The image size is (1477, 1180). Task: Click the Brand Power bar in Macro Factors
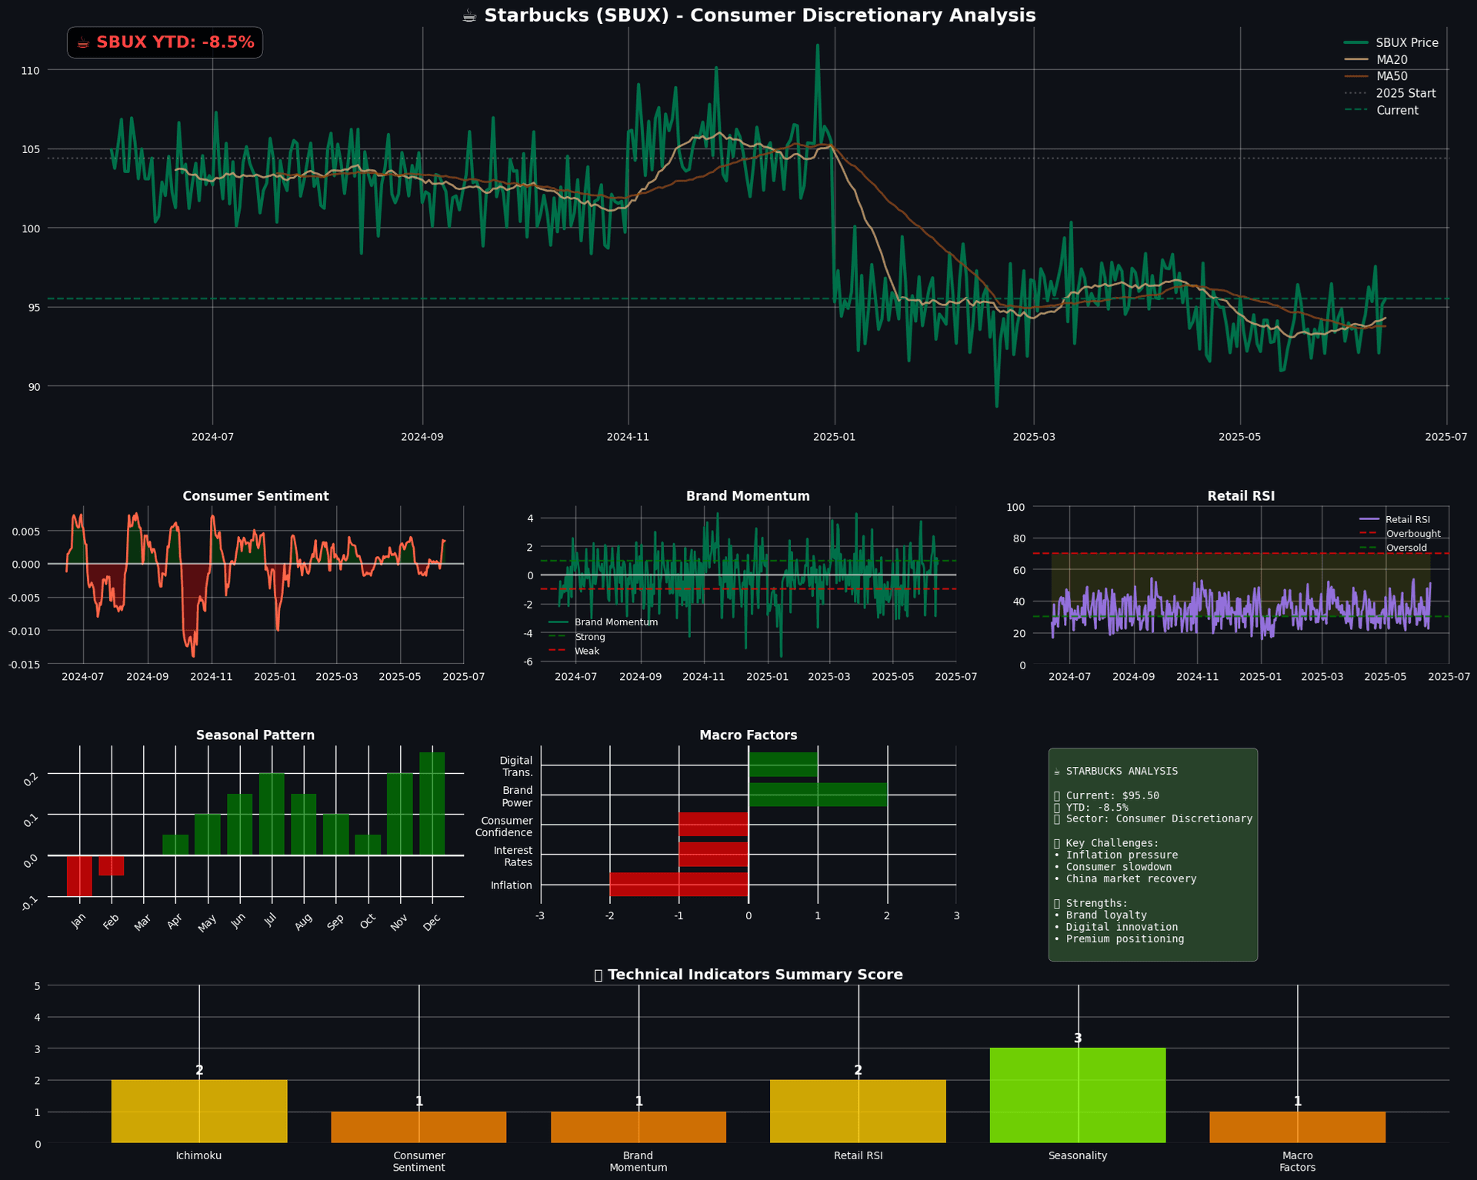pos(818,795)
